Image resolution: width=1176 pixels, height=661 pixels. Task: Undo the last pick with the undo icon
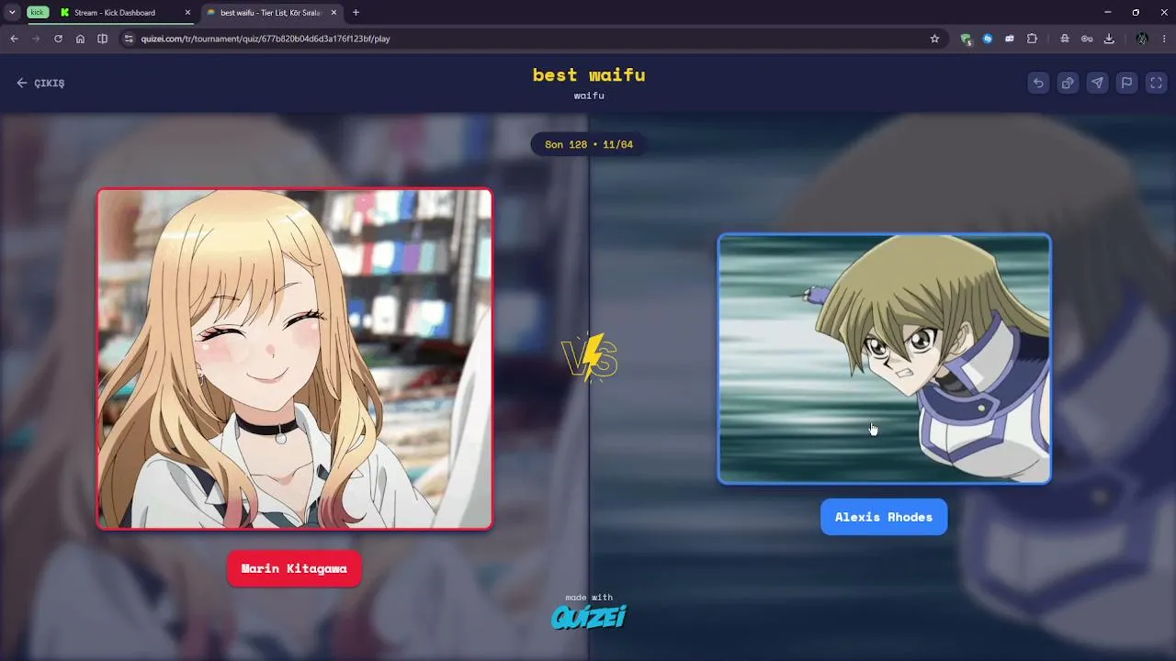point(1038,83)
